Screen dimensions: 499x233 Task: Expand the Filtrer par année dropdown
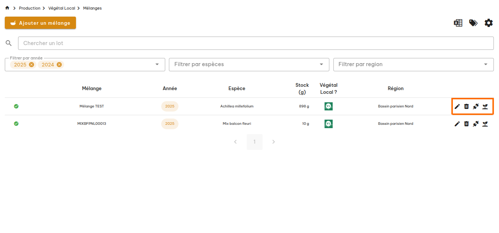[157, 64]
